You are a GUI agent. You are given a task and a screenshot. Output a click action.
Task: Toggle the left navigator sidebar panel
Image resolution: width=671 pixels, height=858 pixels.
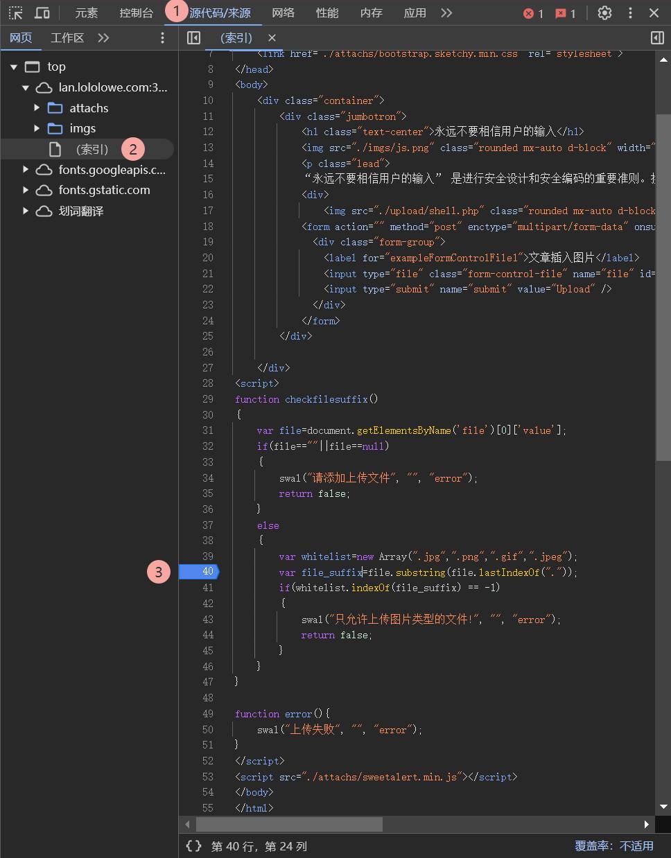(x=194, y=38)
